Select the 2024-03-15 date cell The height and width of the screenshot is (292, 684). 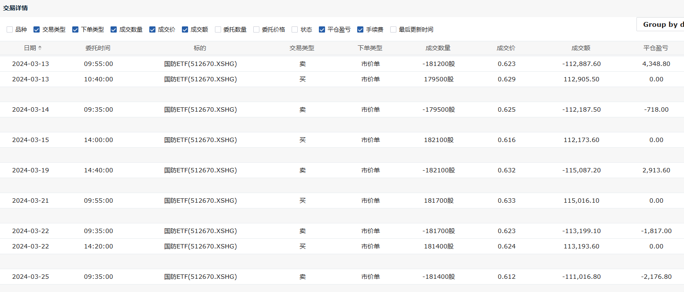click(x=30, y=140)
